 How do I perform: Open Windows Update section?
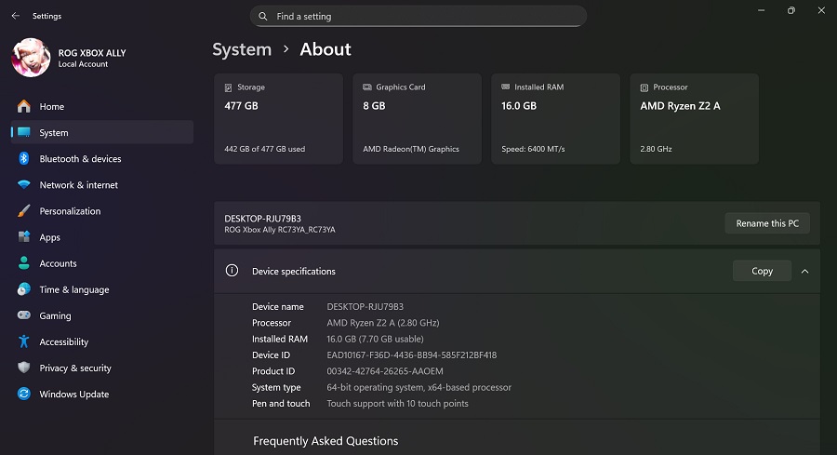click(x=73, y=395)
